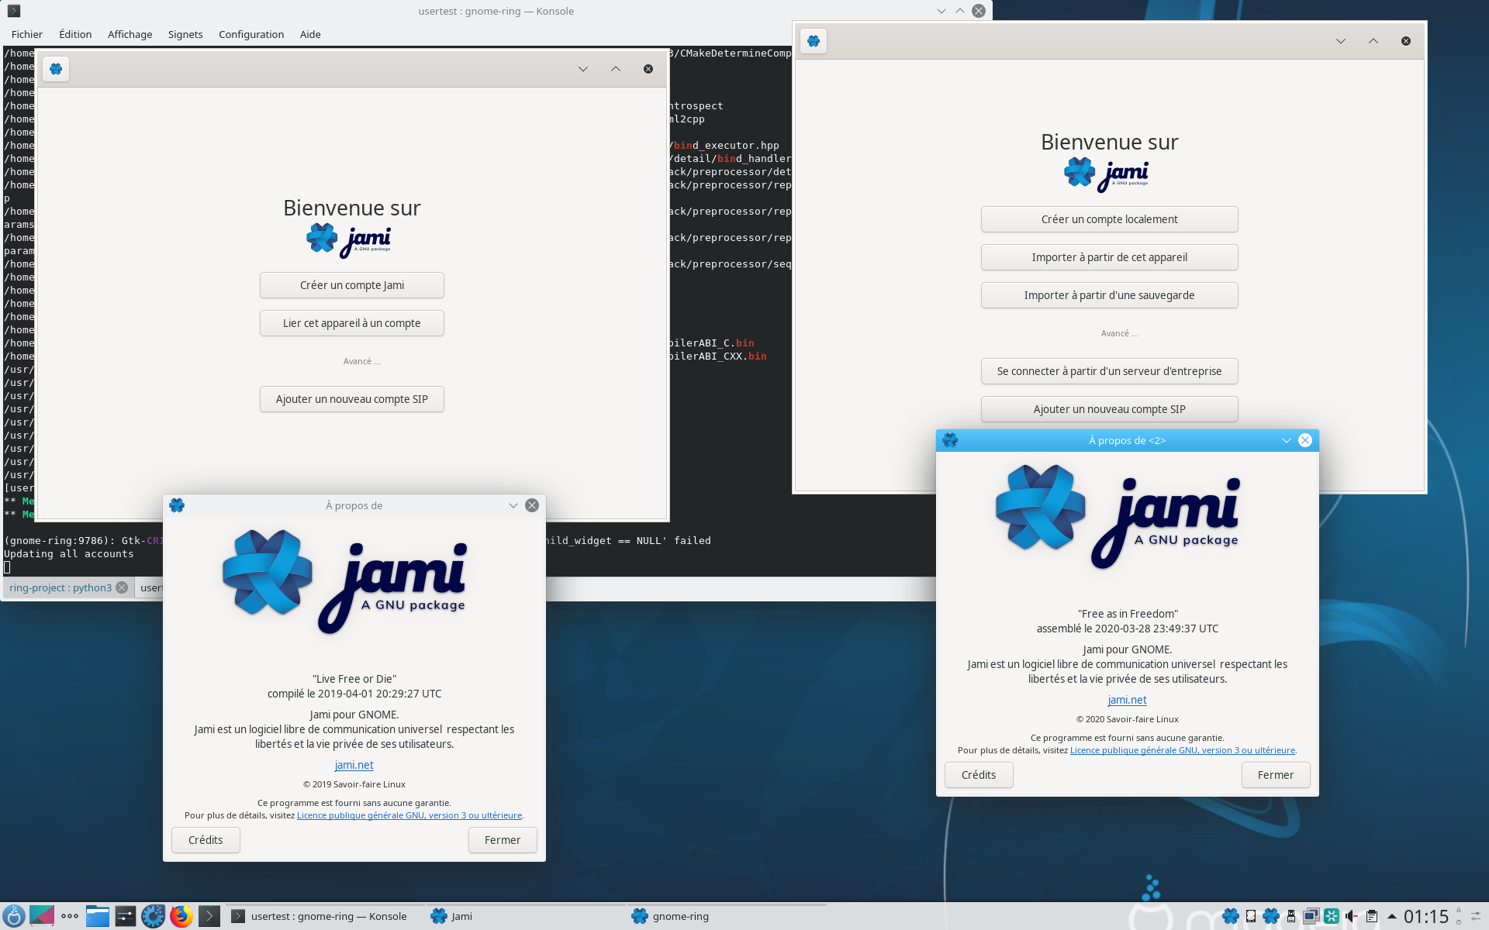
Task: Open Signets menu in Konsole
Action: point(185,34)
